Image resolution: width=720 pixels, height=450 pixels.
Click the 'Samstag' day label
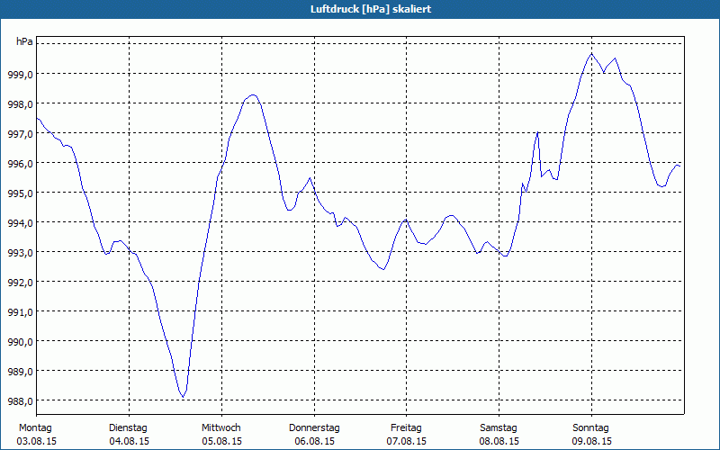click(x=499, y=428)
